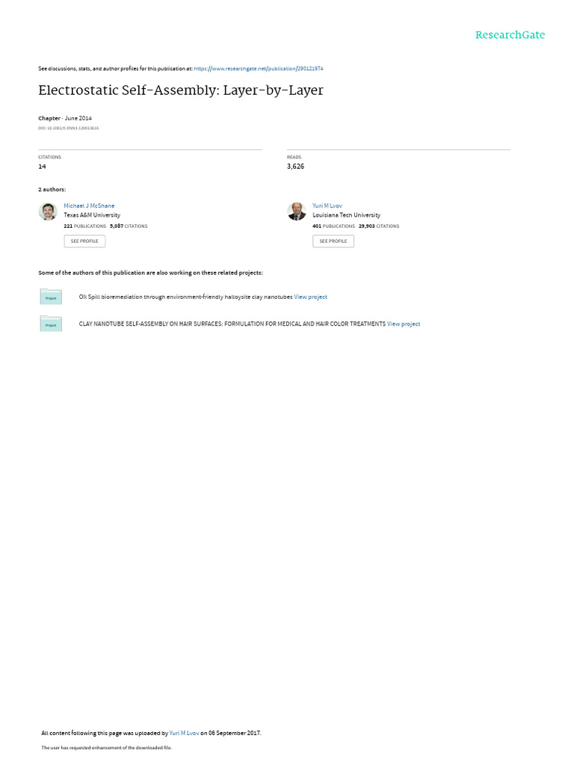Open View project link for Clay Nanotube hair treatments

403,324
